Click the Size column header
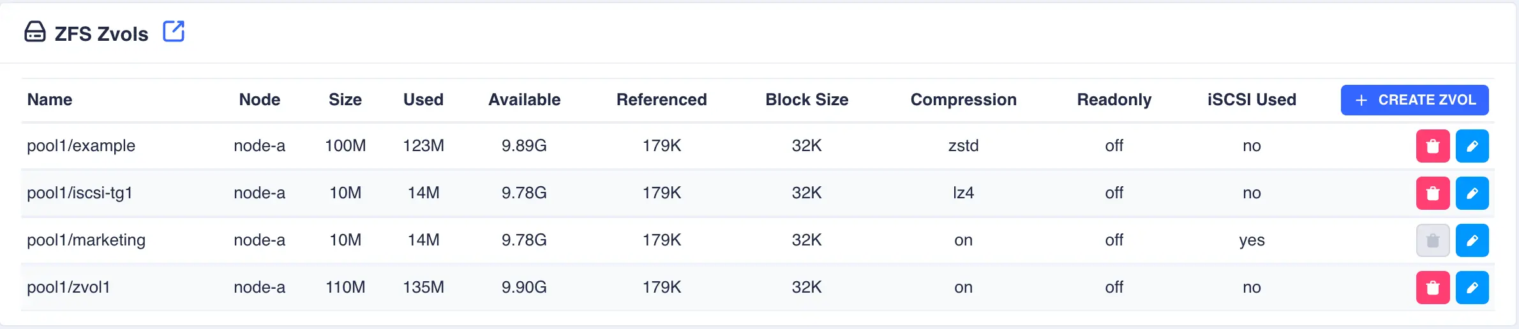Viewport: 1519px width, 329px height. 345,99
